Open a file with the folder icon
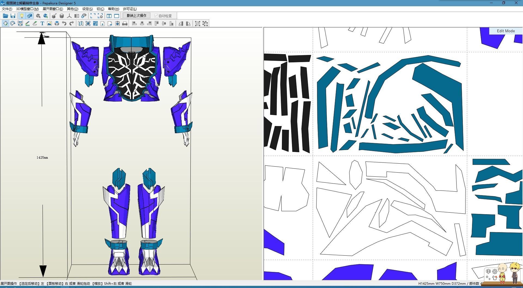The height and width of the screenshot is (288, 523). tap(5, 16)
